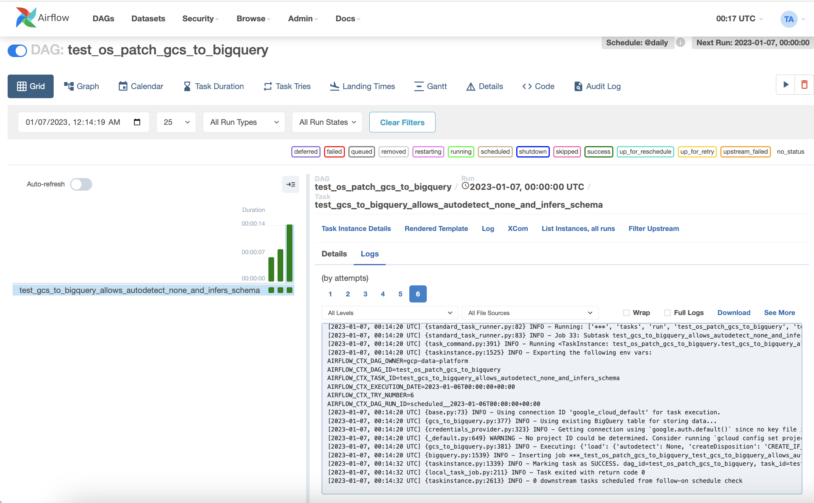Click the TA user avatar
This screenshot has height=503, width=814.
[x=788, y=19]
